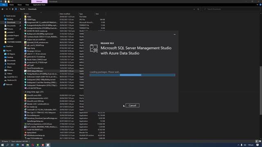Switch to details view in status bar

point(257,141)
